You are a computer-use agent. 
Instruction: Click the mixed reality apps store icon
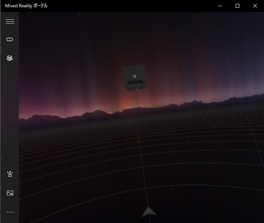(x=10, y=174)
